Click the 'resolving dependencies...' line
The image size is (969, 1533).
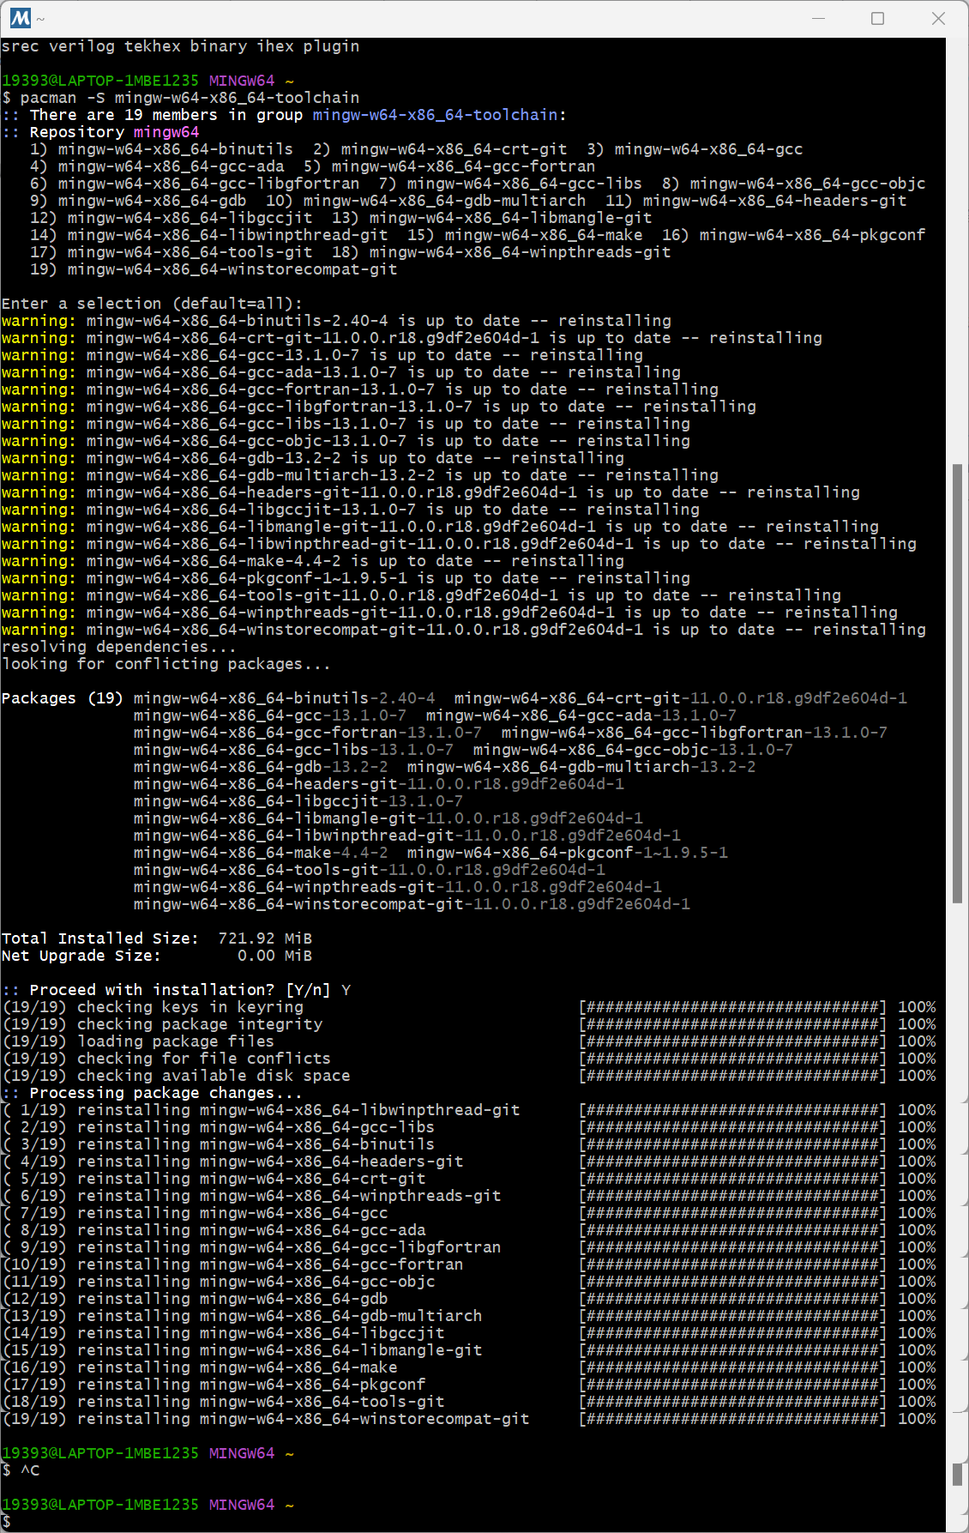coord(118,647)
